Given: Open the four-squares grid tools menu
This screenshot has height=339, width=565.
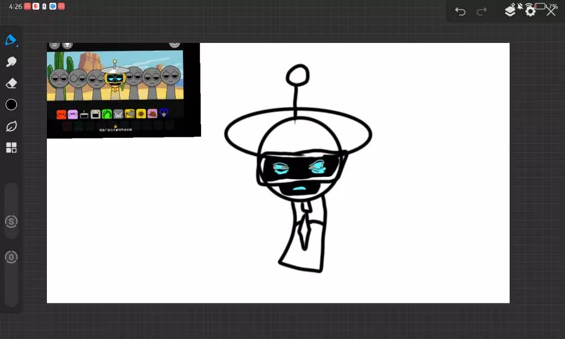Looking at the screenshot, I should (11, 147).
